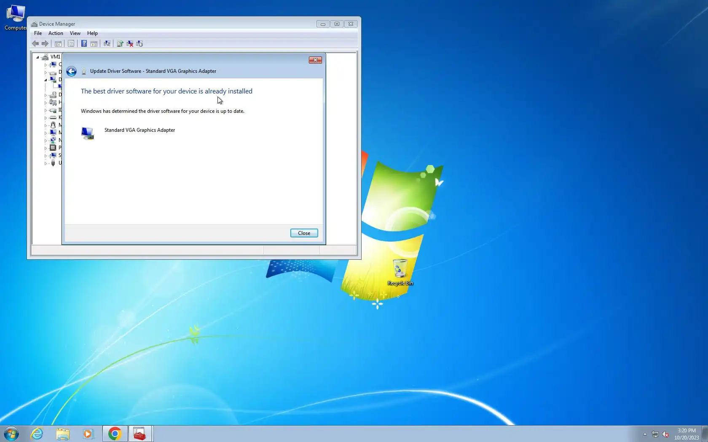The height and width of the screenshot is (442, 708).
Task: Show hidden tray icons arrow
Action: (645, 434)
